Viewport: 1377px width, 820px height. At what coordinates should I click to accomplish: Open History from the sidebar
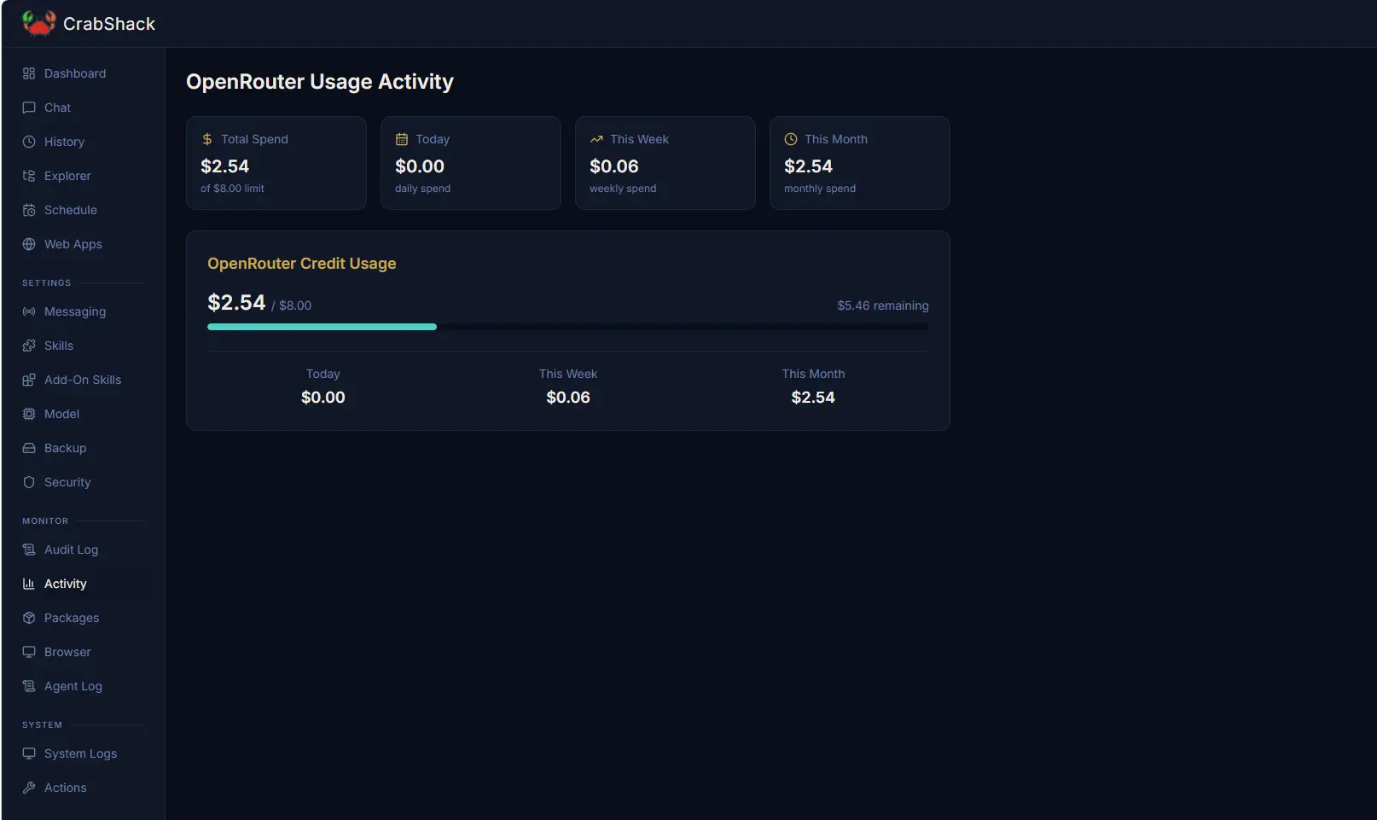(83, 142)
